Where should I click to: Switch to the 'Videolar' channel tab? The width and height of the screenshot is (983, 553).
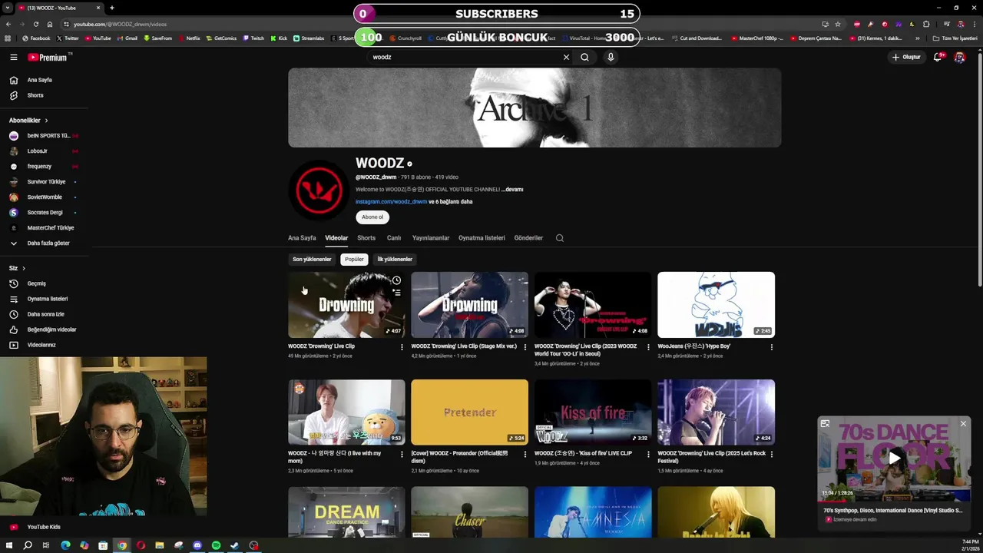pyautogui.click(x=336, y=238)
